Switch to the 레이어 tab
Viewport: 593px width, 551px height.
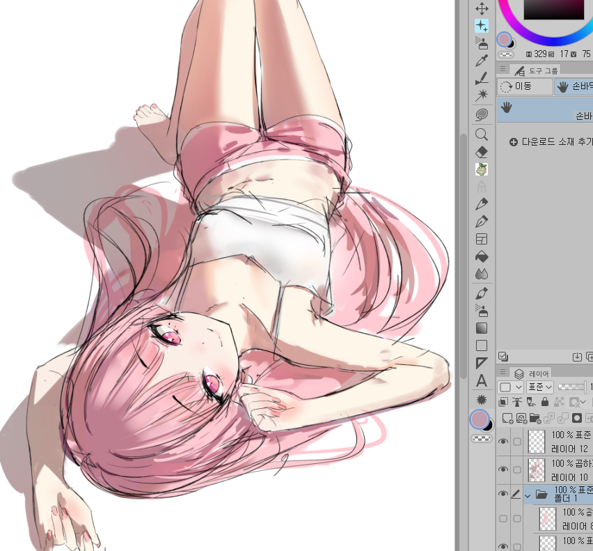pyautogui.click(x=531, y=373)
